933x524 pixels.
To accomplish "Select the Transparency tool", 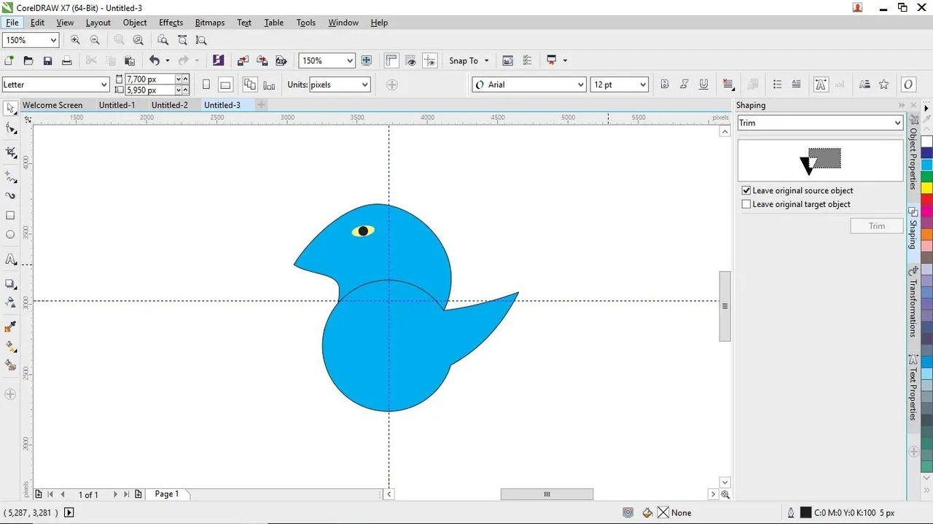I will click(x=10, y=302).
